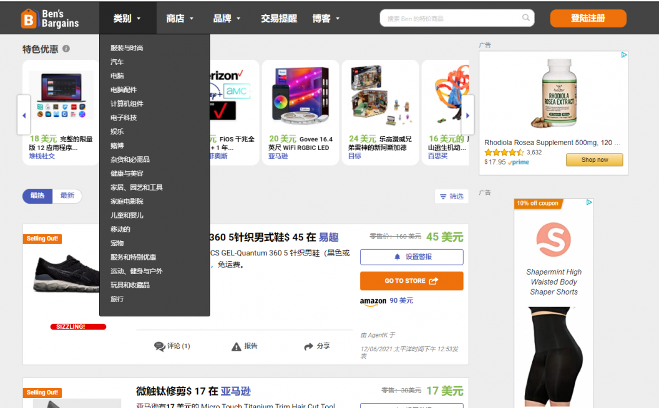Click the 报告 warning triangle icon
Viewport: 659px width, 408px height.
(x=236, y=346)
